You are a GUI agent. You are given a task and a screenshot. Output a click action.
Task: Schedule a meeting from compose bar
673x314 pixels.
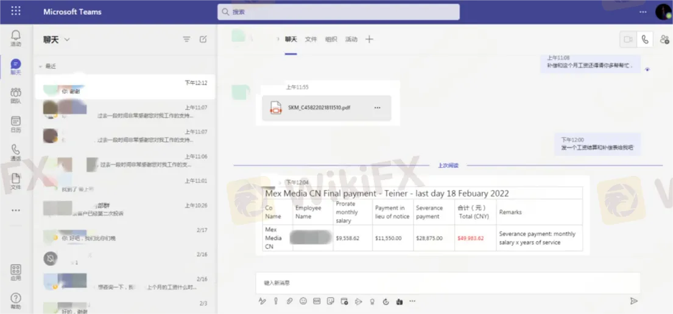[344, 301]
